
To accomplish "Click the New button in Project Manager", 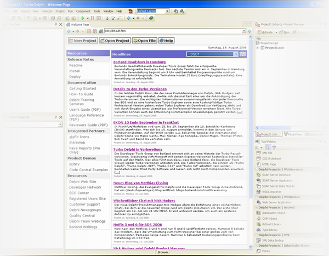I will [285, 32].
